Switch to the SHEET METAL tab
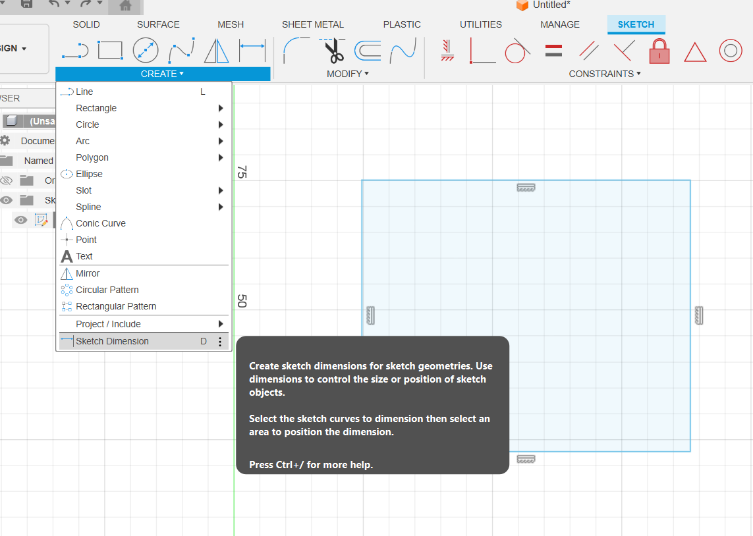Image resolution: width=753 pixels, height=536 pixels. click(x=313, y=24)
